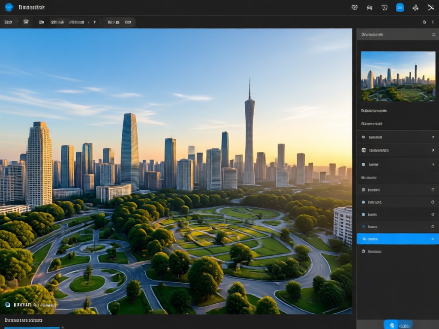Click the cup-shaped icon in the second toolbar

click(x=26, y=22)
